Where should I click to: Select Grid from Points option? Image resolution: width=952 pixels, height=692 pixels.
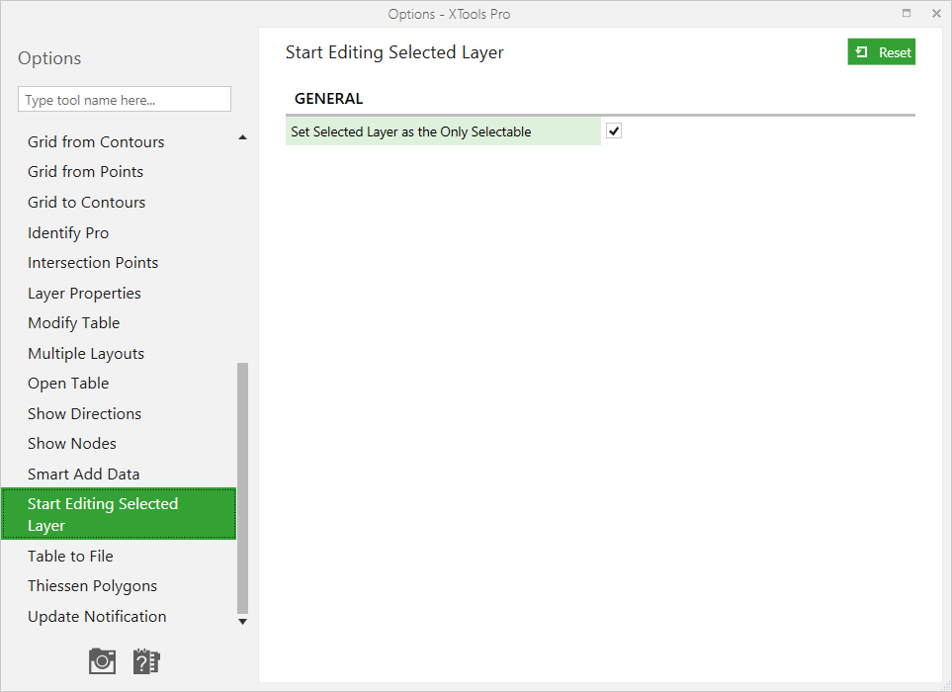86,172
